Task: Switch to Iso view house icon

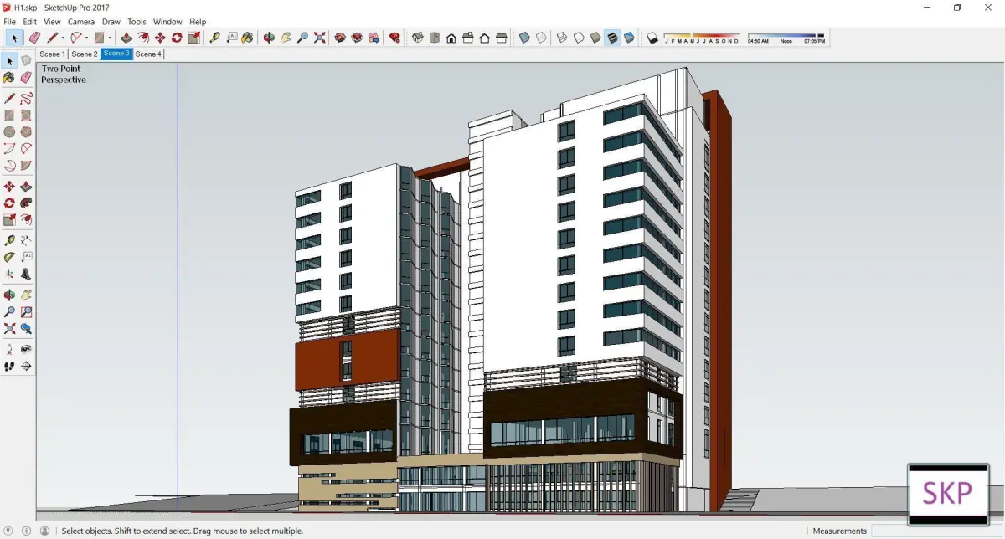Action: point(418,38)
